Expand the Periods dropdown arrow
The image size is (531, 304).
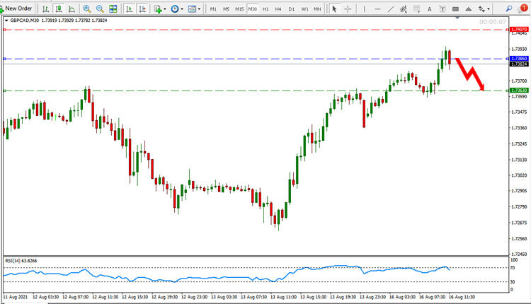[182, 9]
